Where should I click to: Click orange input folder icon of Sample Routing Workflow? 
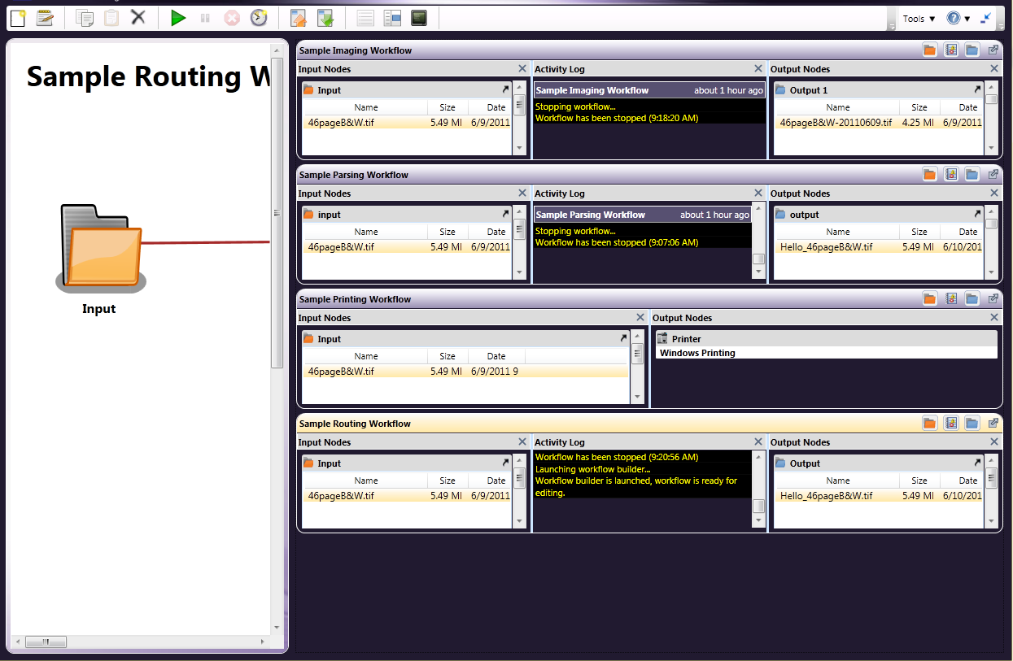[x=929, y=424]
